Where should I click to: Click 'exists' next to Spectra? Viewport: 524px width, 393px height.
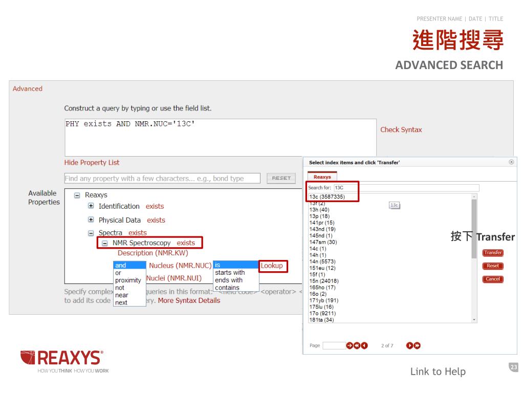click(x=137, y=233)
